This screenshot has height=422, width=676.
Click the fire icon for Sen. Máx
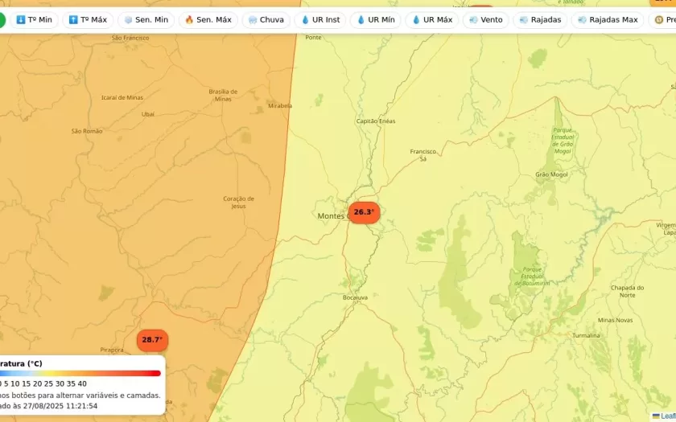(x=189, y=19)
